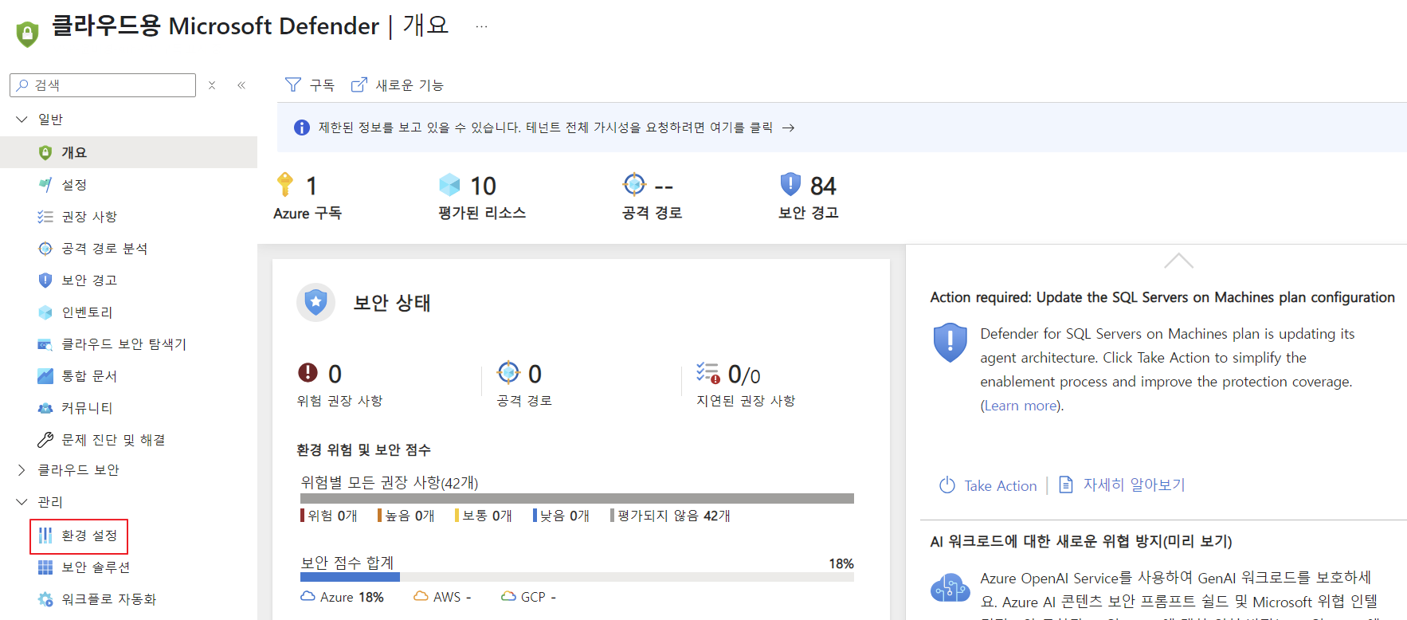Click the 0/0 지연된 권장 사항 value
The width and height of the screenshot is (1407, 620).
coord(744,375)
